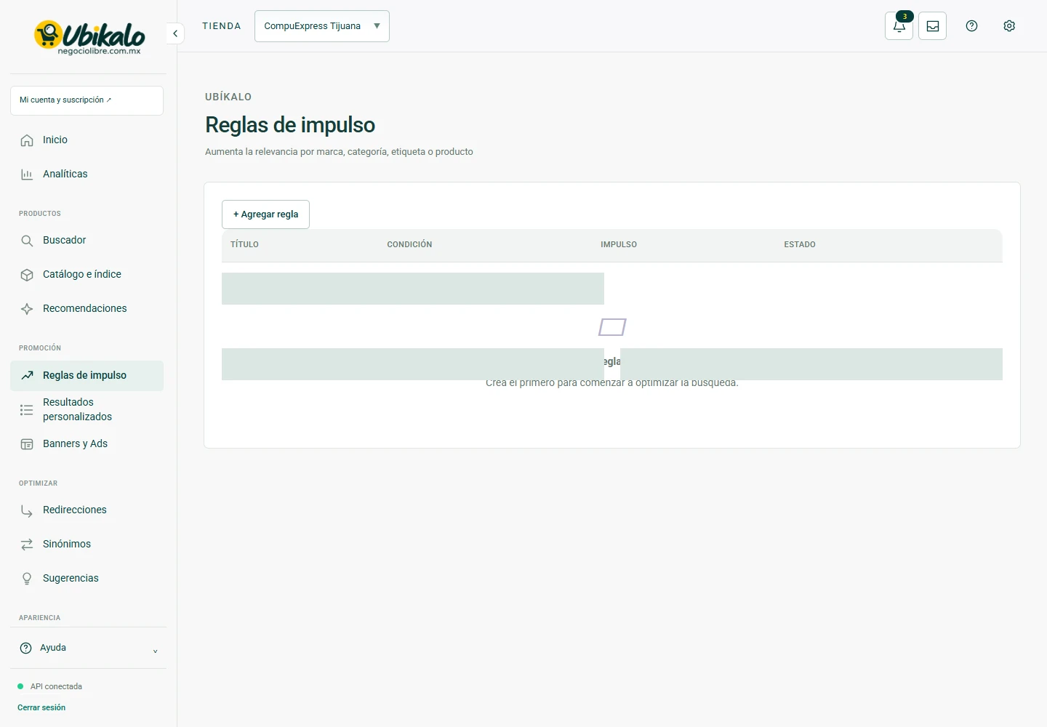Screen dimensions: 1047x727
Task: Click the TÍTULO column header
Action: click(244, 245)
